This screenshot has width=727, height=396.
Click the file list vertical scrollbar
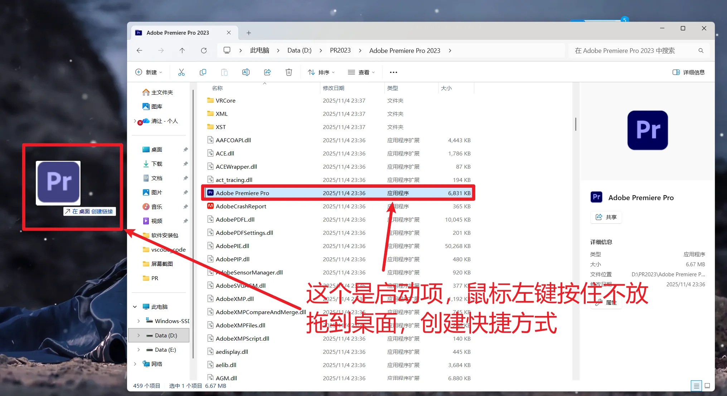576,124
